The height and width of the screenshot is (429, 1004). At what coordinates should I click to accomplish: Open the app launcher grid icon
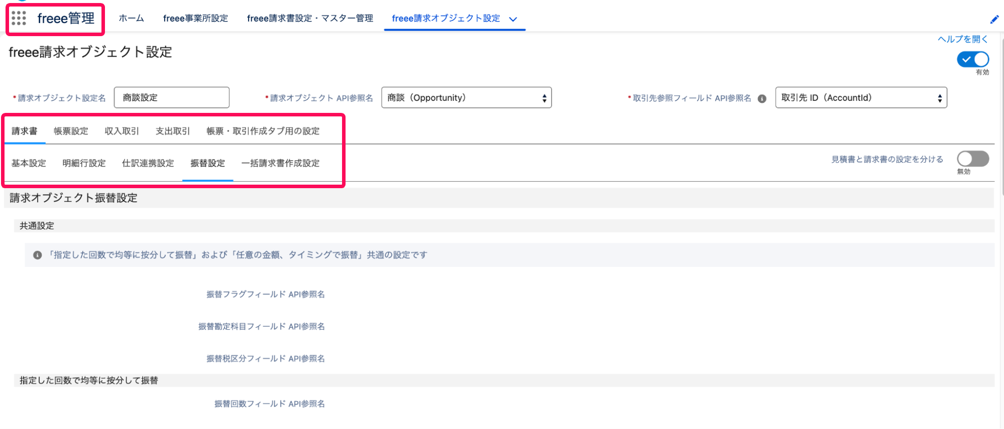(x=19, y=19)
